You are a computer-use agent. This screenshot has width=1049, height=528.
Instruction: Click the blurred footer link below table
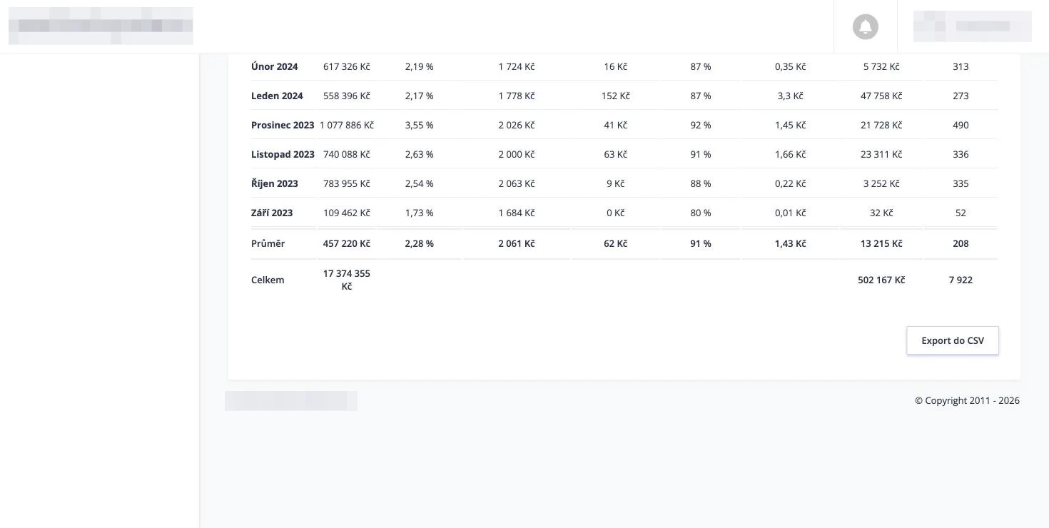[x=291, y=401]
